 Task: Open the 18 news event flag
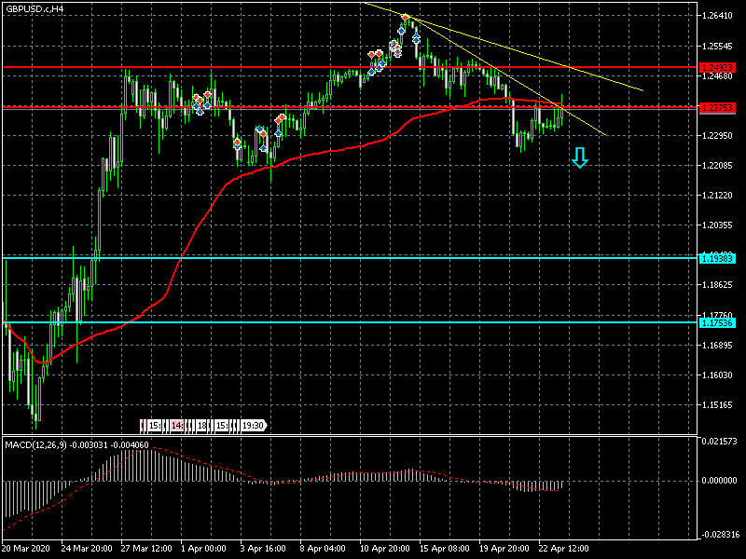pyautogui.click(x=201, y=426)
